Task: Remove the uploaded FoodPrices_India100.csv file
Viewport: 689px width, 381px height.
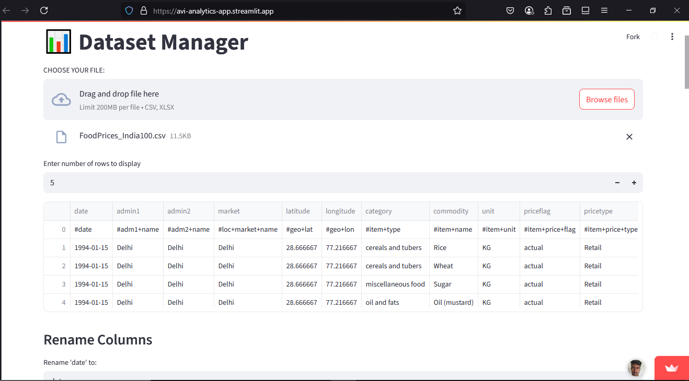Action: click(x=629, y=137)
